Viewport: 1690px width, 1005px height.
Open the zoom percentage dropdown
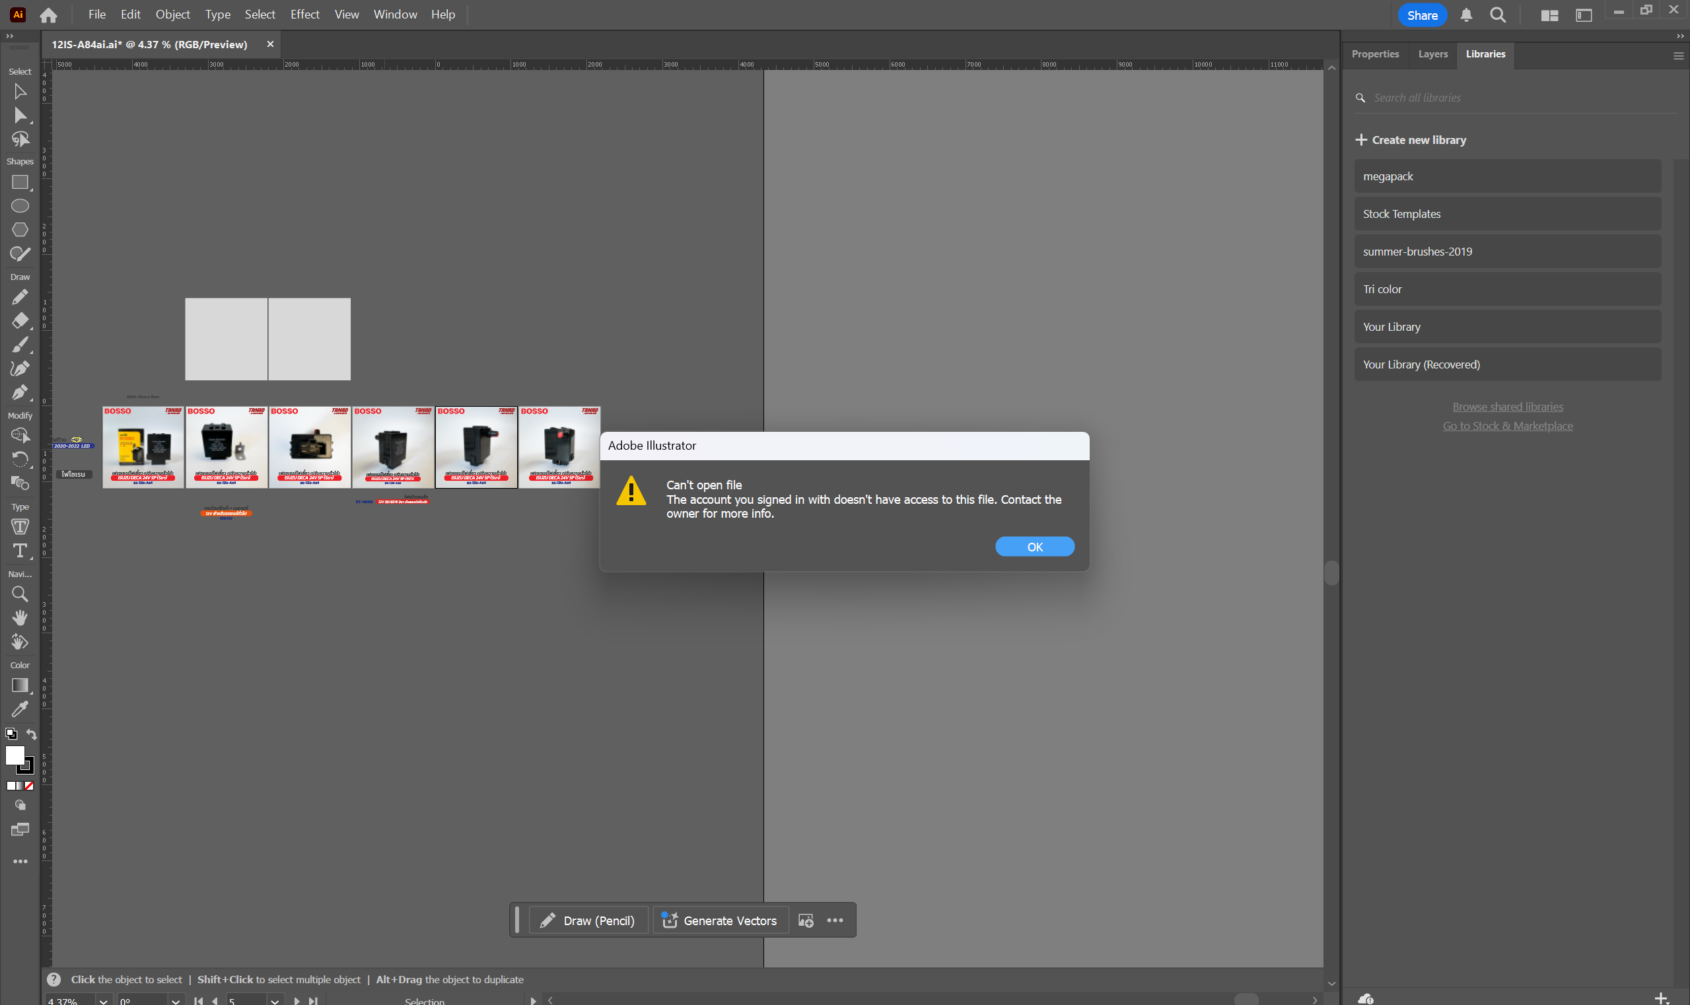click(103, 1000)
